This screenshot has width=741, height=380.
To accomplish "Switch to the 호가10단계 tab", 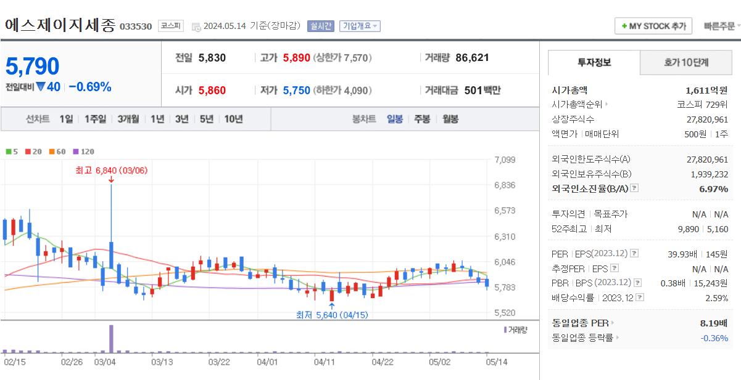I will coord(686,62).
